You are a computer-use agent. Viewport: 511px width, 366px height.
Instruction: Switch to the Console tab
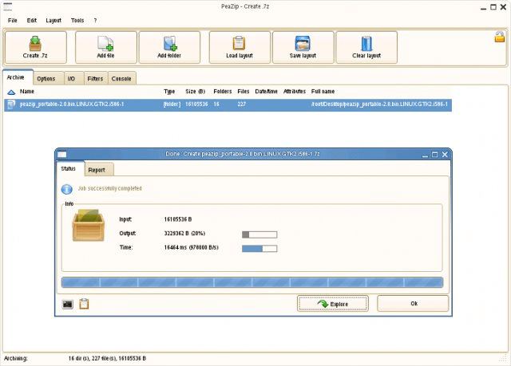(122, 78)
